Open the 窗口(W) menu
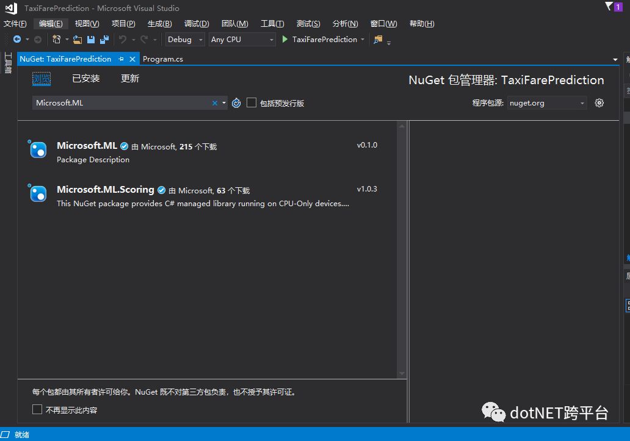The image size is (630, 441). click(x=383, y=24)
